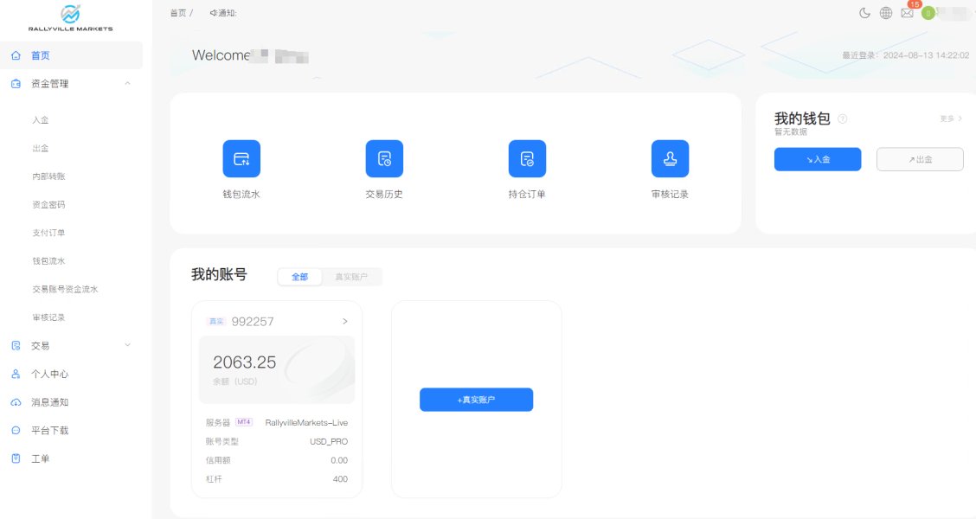Click account number 992257
Screen dimensions: 976x519
(253, 322)
